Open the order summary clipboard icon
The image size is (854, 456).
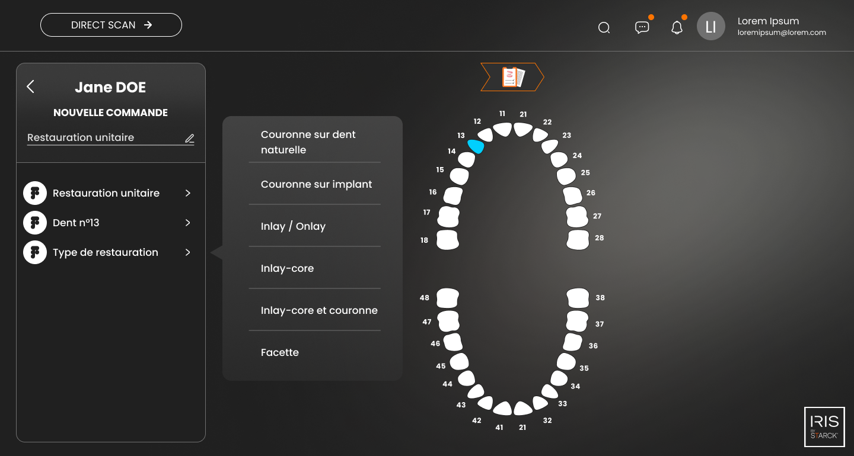(x=513, y=77)
